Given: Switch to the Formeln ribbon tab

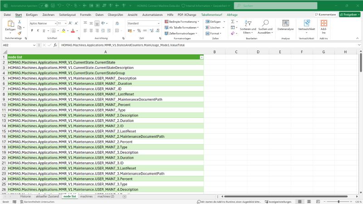Looking at the screenshot, I should tap(85, 15).
